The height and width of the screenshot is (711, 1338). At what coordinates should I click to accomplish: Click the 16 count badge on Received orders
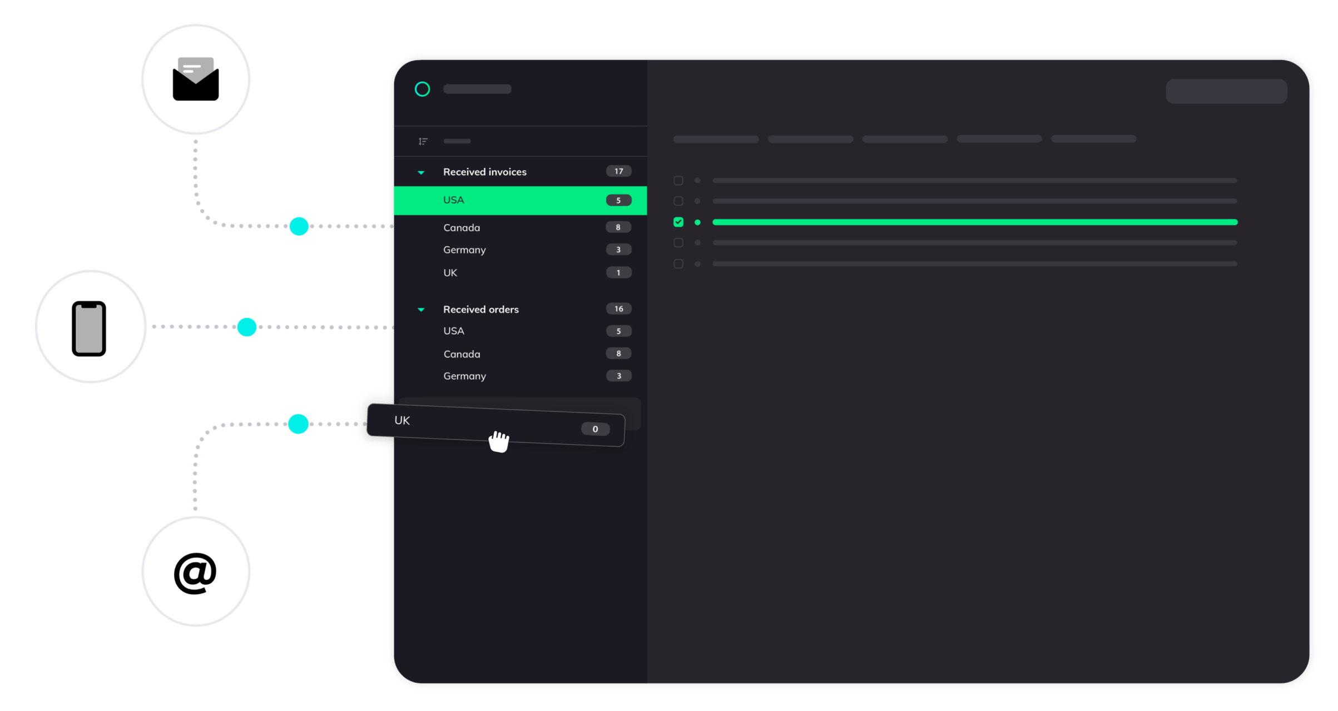[619, 309]
